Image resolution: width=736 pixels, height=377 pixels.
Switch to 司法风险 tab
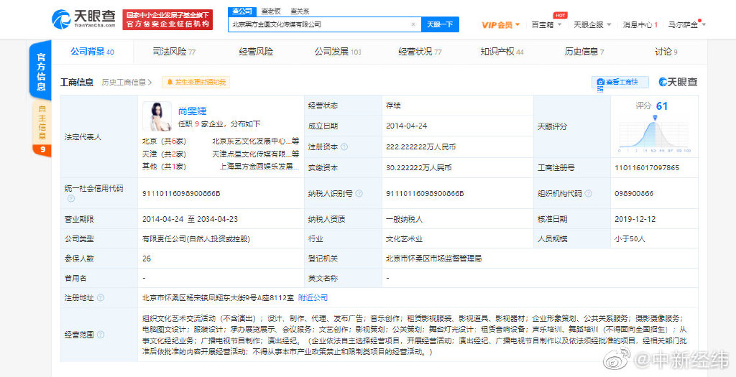pyautogui.click(x=174, y=52)
